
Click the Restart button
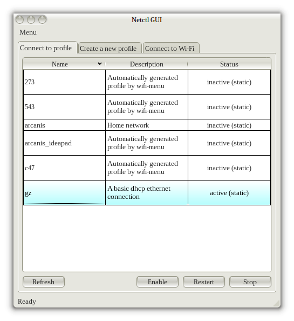coord(204,282)
